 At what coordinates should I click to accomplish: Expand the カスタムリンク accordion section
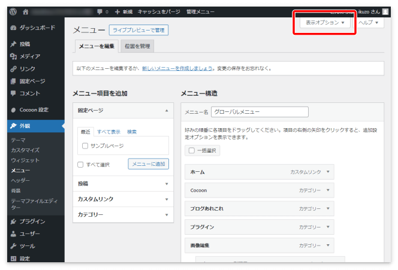(x=123, y=199)
